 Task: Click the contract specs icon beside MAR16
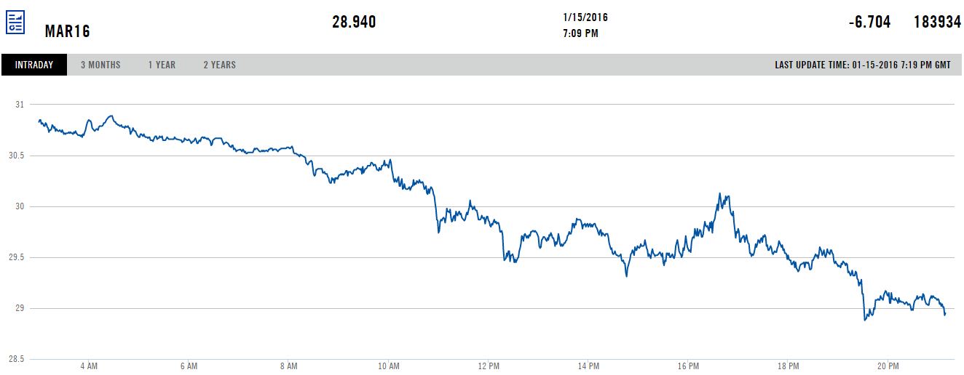15,23
